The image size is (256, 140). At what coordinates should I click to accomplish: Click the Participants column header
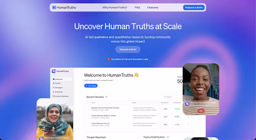[165, 103]
